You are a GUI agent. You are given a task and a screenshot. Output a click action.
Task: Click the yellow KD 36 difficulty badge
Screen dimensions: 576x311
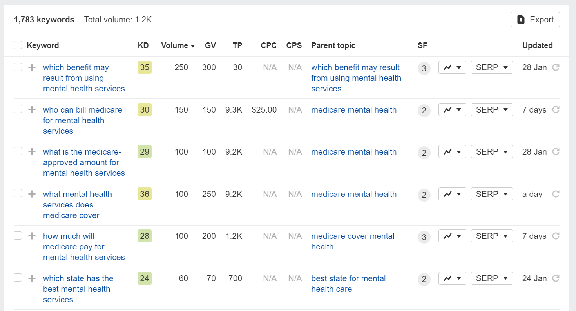145,194
